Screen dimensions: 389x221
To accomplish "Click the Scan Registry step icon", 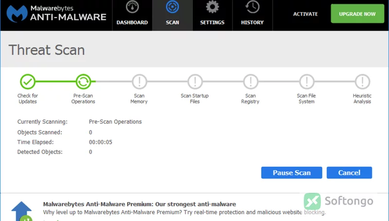I will [x=250, y=81].
